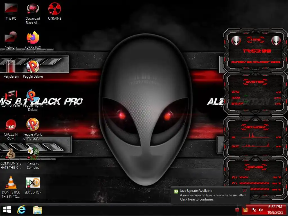Click the right alien head in TIME widget
288x216 pixels.
pyautogui.click(x=276, y=40)
